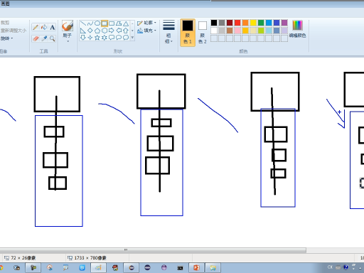Image resolution: width=364 pixels, height=273 pixels.
Task: Select the Pencil tool
Action: click(36, 27)
